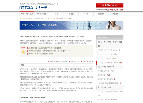This screenshot has height=103, width=143.
Task: Open sidebar link NPS®リサーチ(eNPS)
Action: tap(105, 79)
